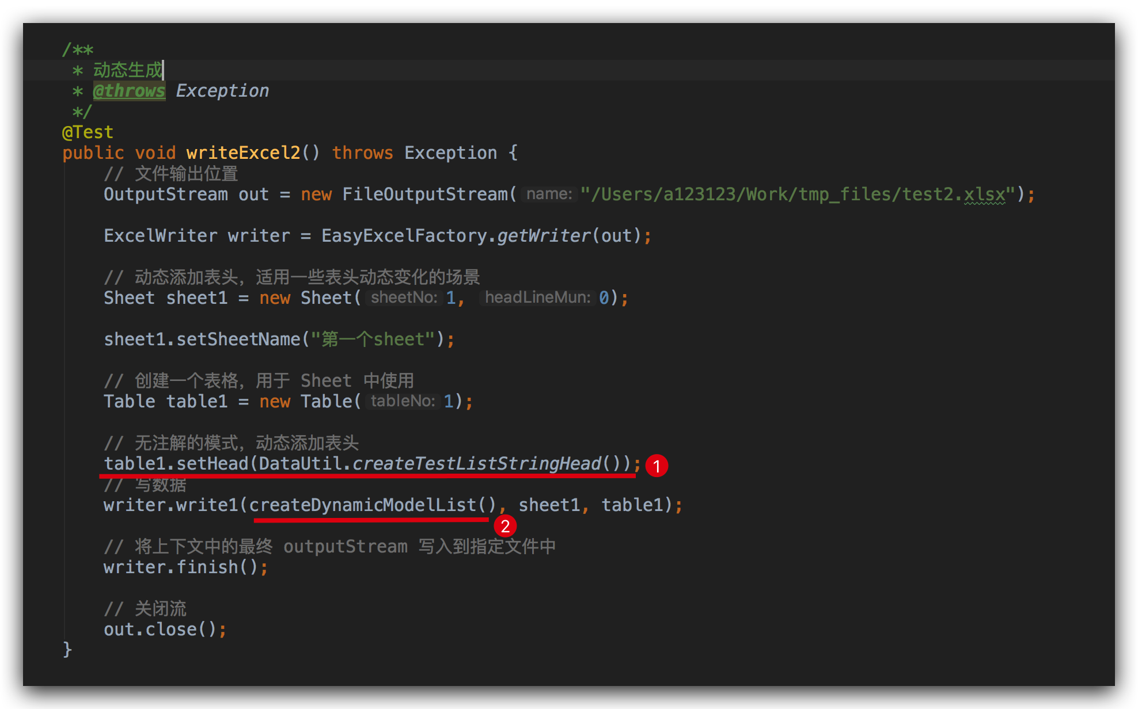Click the red circle marker 2
This screenshot has width=1138, height=709.
(x=505, y=526)
